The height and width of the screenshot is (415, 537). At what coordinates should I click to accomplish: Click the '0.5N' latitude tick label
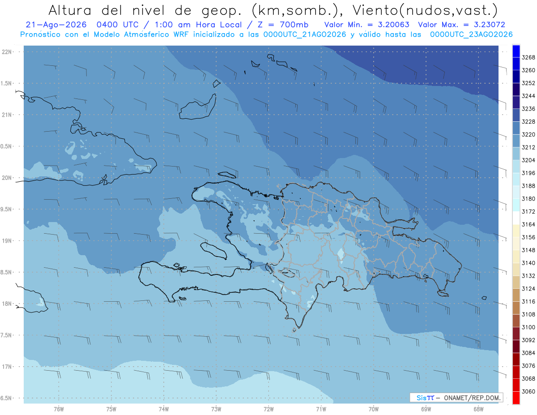tap(6, 146)
